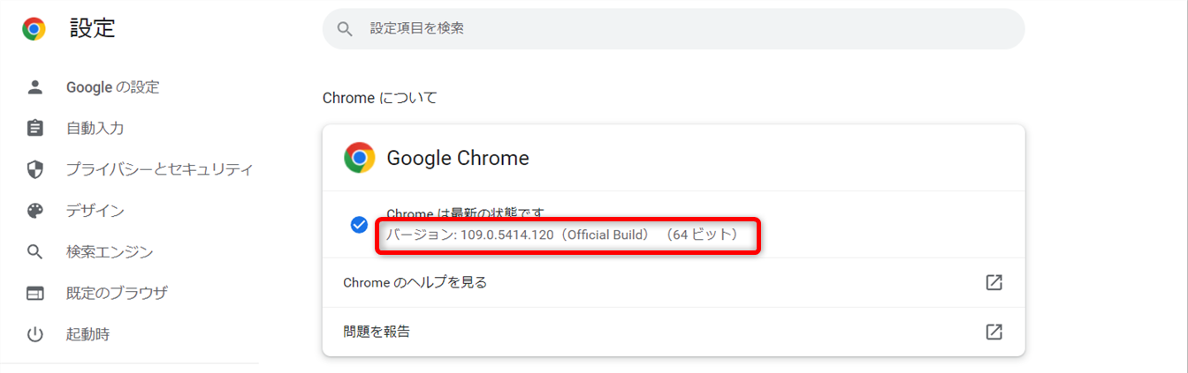
Task: Click the magnifier icon for 検索エンジン
Action: click(x=35, y=252)
